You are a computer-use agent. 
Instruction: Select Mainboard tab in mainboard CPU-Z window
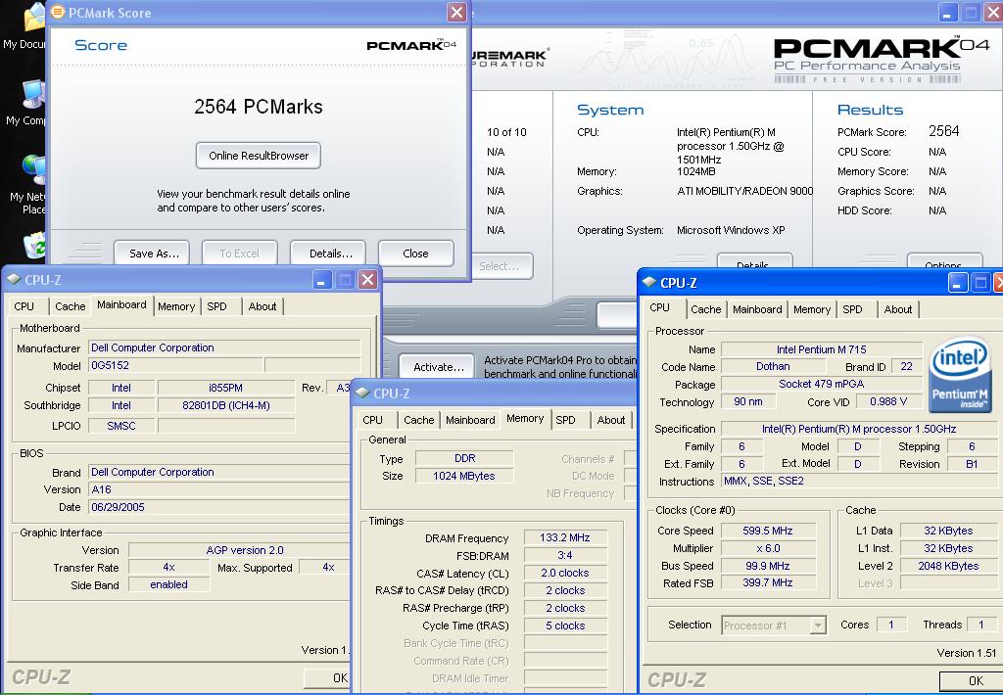tap(121, 305)
